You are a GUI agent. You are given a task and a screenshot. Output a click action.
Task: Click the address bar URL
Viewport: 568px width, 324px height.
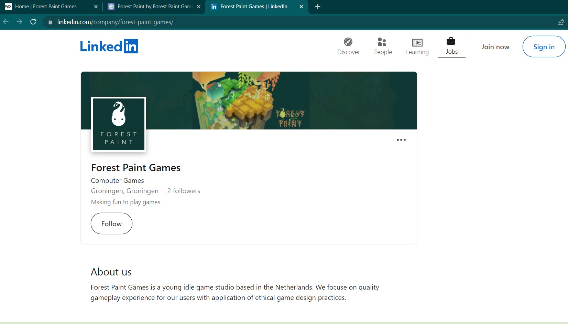[115, 22]
